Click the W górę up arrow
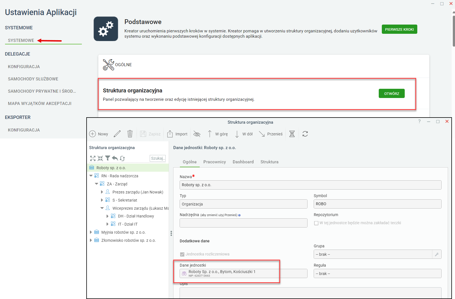This screenshot has width=455, height=299. [x=209, y=134]
